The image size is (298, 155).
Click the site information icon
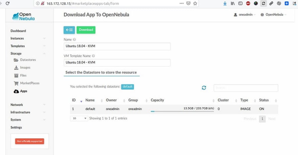point(38,3)
